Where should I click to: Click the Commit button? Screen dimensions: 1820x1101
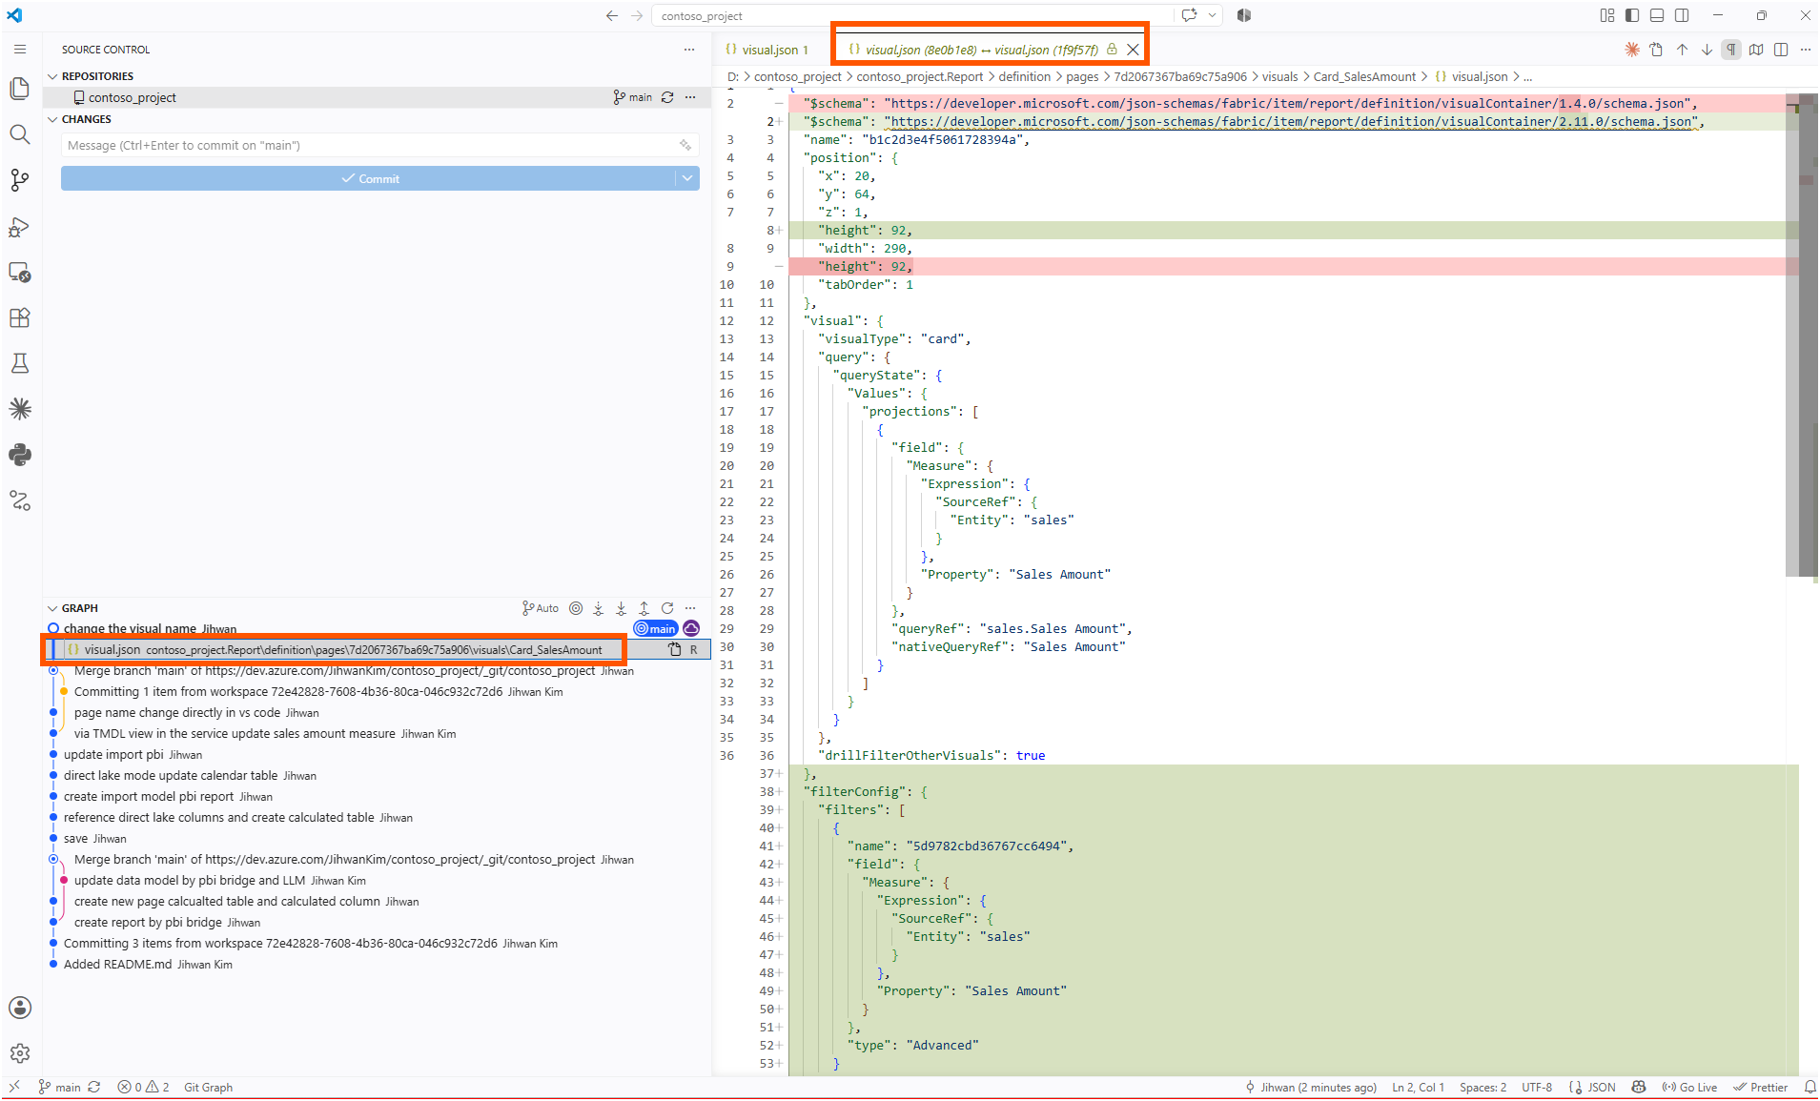369,178
